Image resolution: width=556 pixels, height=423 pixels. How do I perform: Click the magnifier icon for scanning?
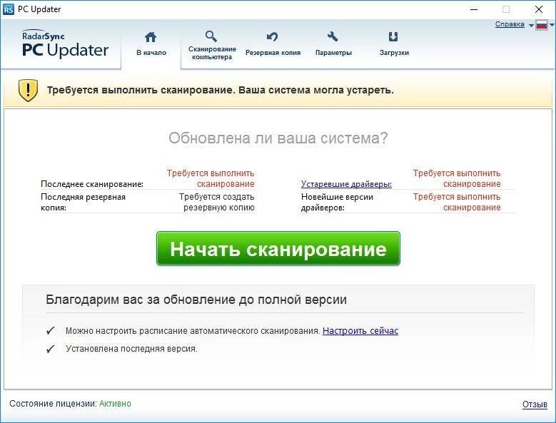click(211, 36)
